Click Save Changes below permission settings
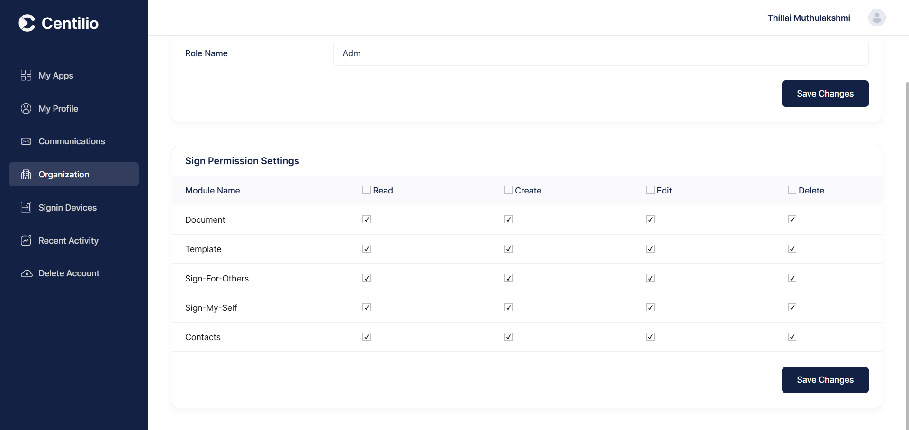Viewport: 909px width, 430px height. point(825,379)
